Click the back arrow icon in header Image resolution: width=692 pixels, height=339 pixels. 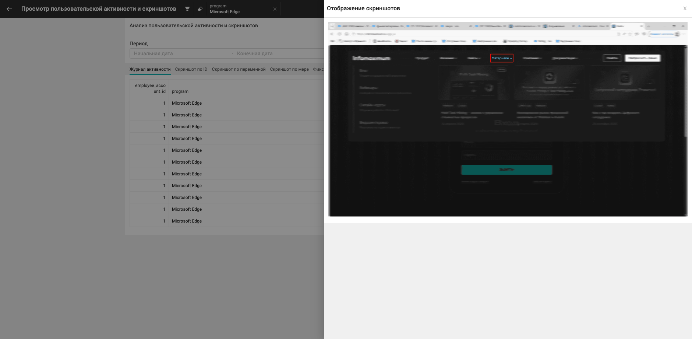[x=9, y=9]
